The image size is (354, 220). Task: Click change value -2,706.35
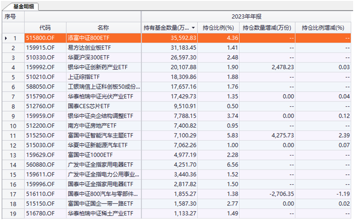(x=282, y=194)
